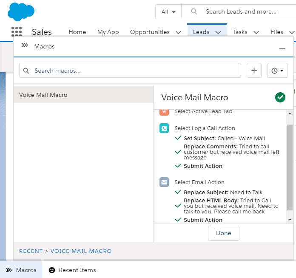
Task: Click the Select Log a Call Action text
Action: click(x=205, y=128)
